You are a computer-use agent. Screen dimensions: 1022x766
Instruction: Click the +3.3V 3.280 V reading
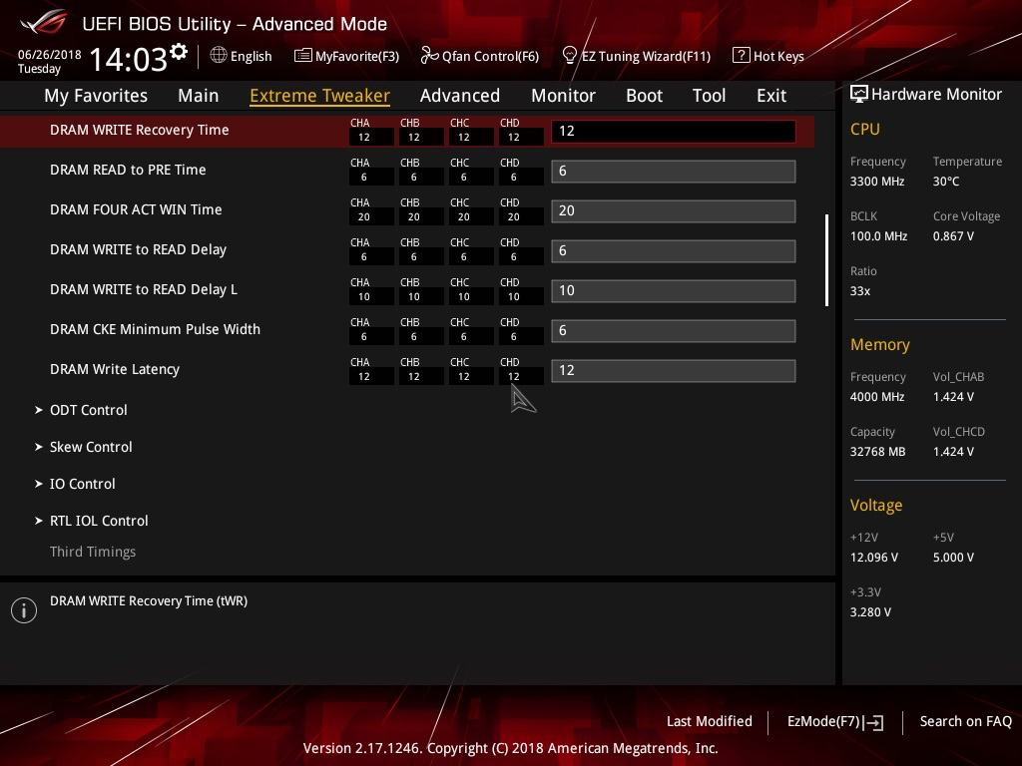[870, 611]
